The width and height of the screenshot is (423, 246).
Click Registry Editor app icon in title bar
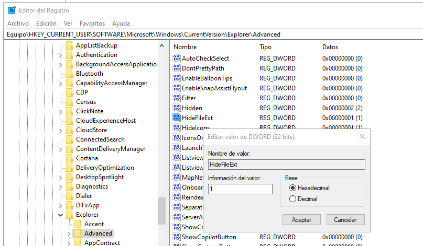pos(12,10)
